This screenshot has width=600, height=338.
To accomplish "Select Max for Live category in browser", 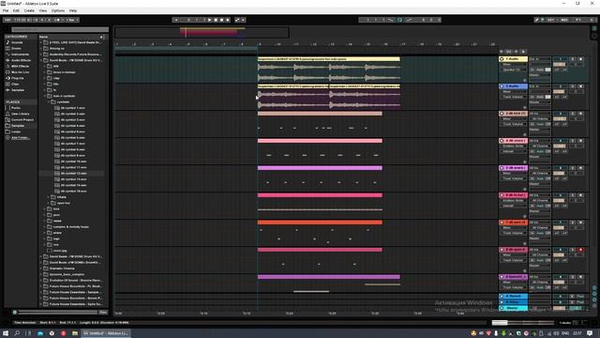I will pyautogui.click(x=20, y=72).
